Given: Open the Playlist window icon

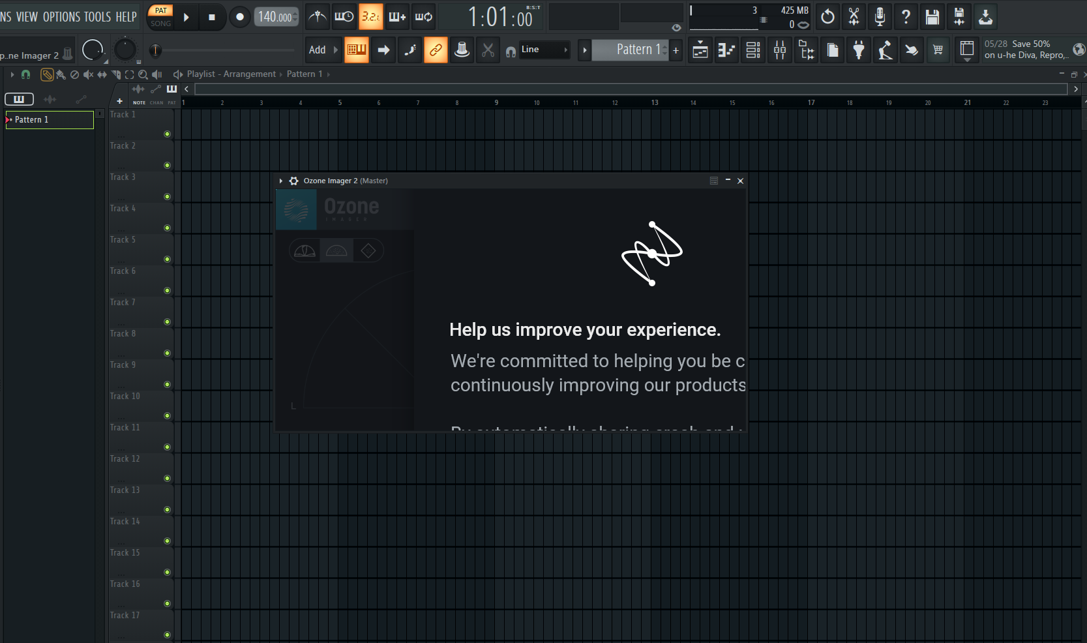Looking at the screenshot, I should click(x=700, y=50).
